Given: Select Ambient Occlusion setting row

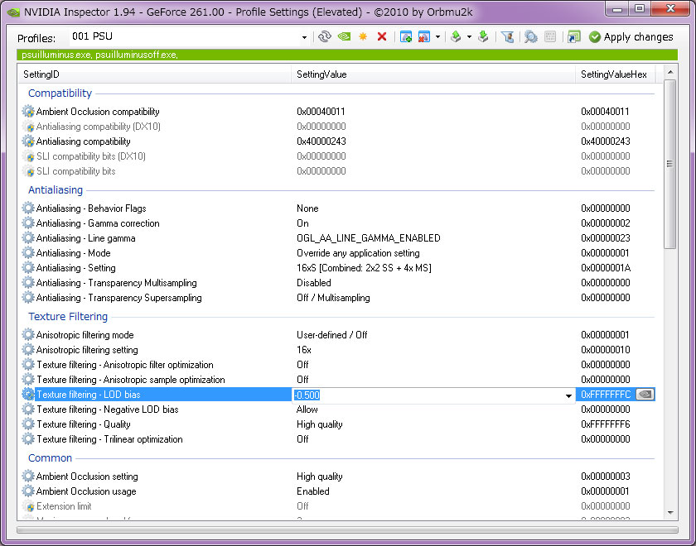Looking at the screenshot, I should click(338, 476).
